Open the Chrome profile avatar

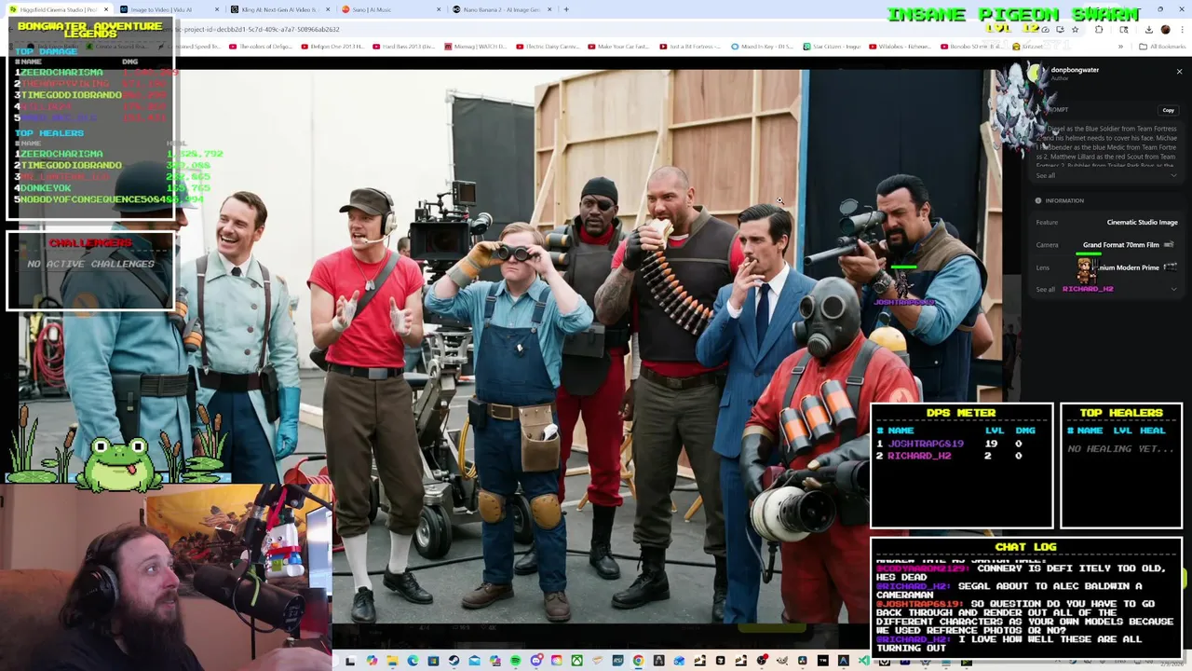click(1165, 30)
